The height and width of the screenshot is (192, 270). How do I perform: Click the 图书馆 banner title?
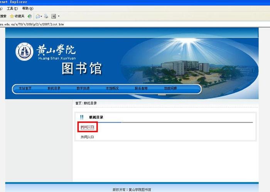click(82, 68)
